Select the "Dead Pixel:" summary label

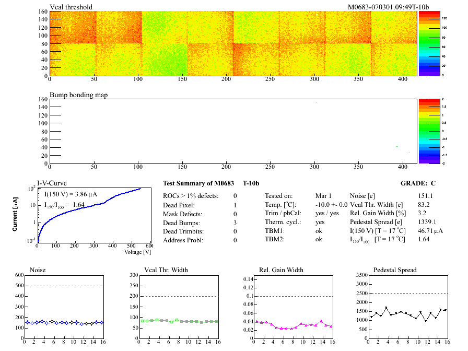click(179, 205)
